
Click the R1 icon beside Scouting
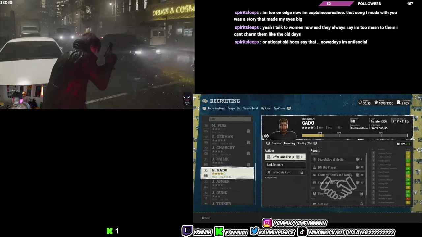point(315,143)
